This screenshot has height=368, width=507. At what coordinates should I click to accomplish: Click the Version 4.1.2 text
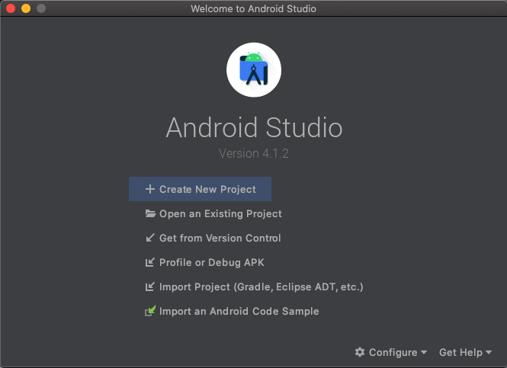pyautogui.click(x=254, y=153)
